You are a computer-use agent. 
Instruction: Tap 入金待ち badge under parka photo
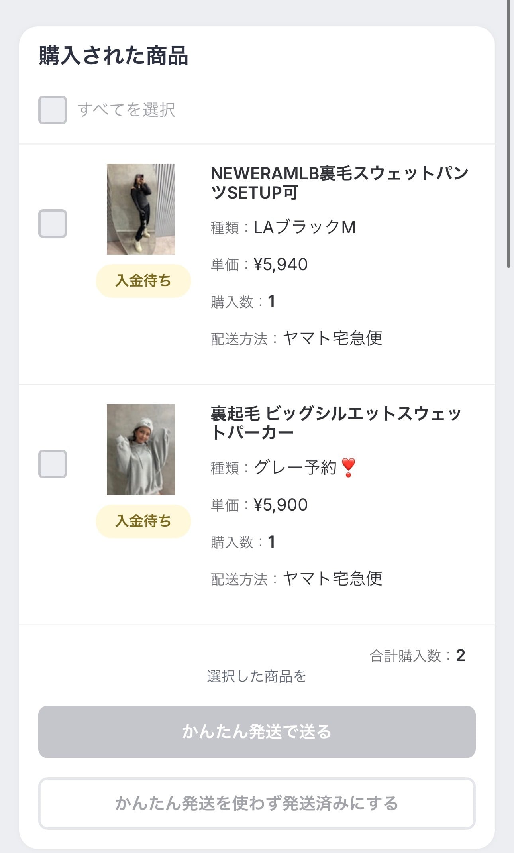(x=143, y=521)
